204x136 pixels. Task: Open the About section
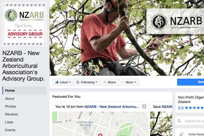[x=10, y=99]
